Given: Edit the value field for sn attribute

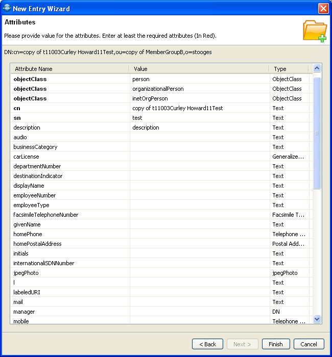Looking at the screenshot, I should point(199,118).
